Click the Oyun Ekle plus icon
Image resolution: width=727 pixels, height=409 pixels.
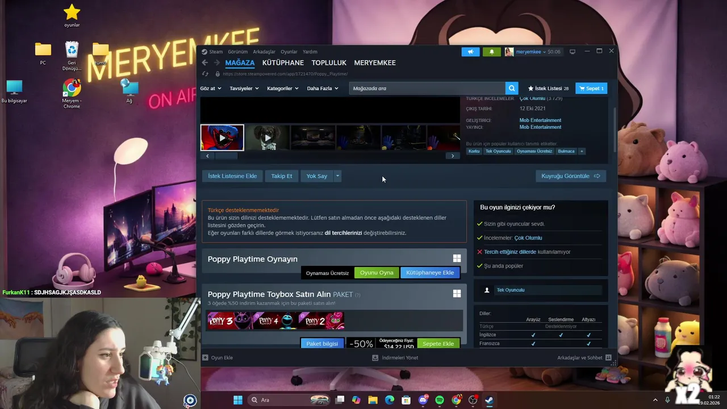click(205, 358)
